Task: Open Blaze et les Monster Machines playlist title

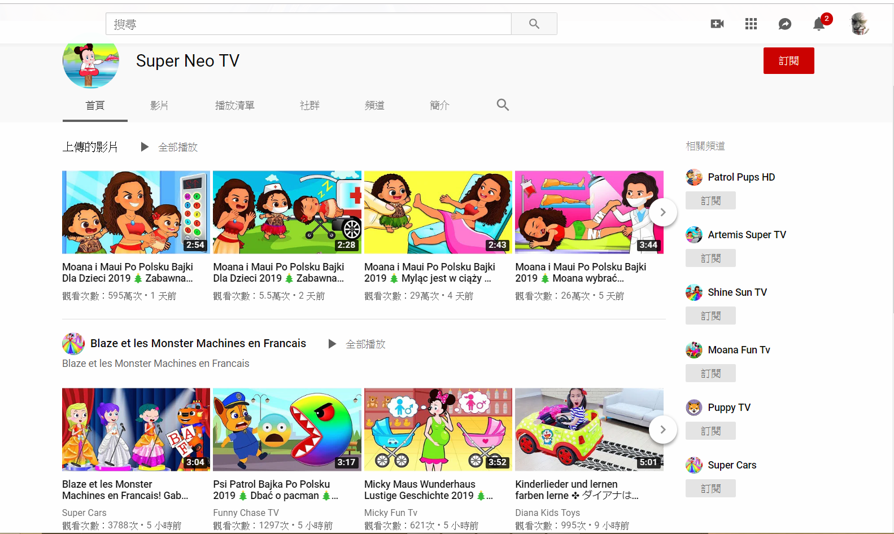Action: (198, 343)
